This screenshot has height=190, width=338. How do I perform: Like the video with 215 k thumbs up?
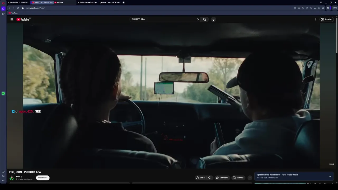[200, 178]
